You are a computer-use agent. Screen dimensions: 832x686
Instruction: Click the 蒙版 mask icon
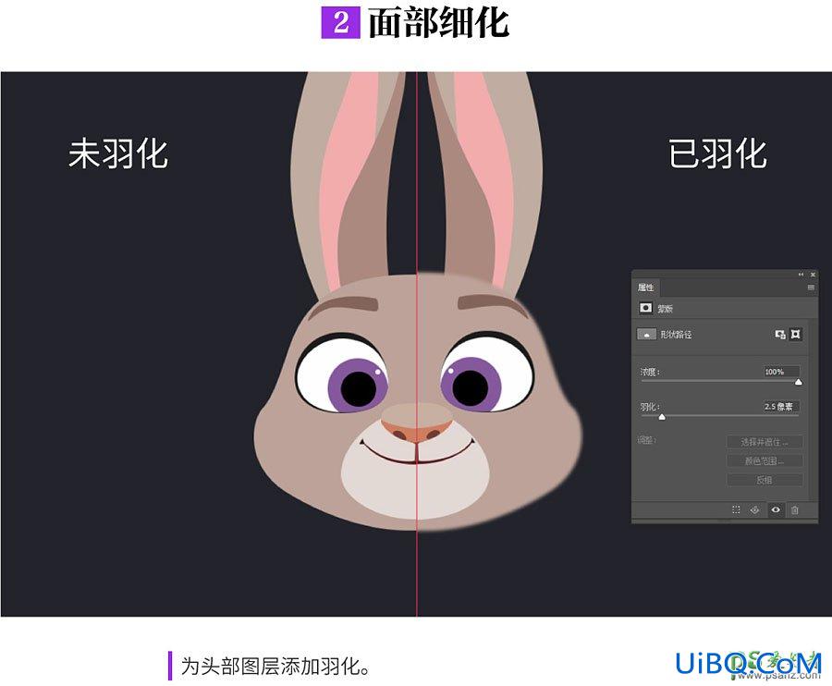click(x=646, y=308)
